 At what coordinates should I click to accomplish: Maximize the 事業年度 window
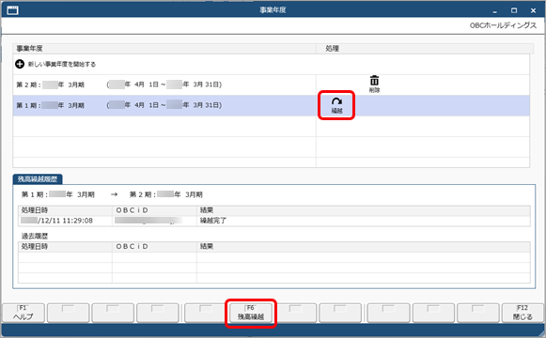click(x=514, y=10)
